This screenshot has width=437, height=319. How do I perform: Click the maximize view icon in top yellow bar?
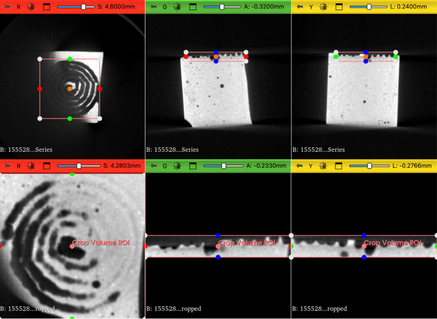pyautogui.click(x=339, y=6)
